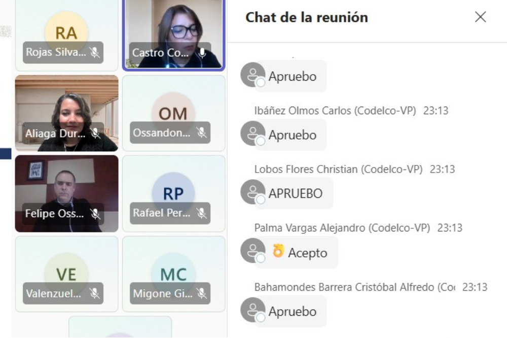Click sender name Ibáñez Olmos Carlos (Codelco-VP)
Screen dimensions: 507x338
coord(335,111)
